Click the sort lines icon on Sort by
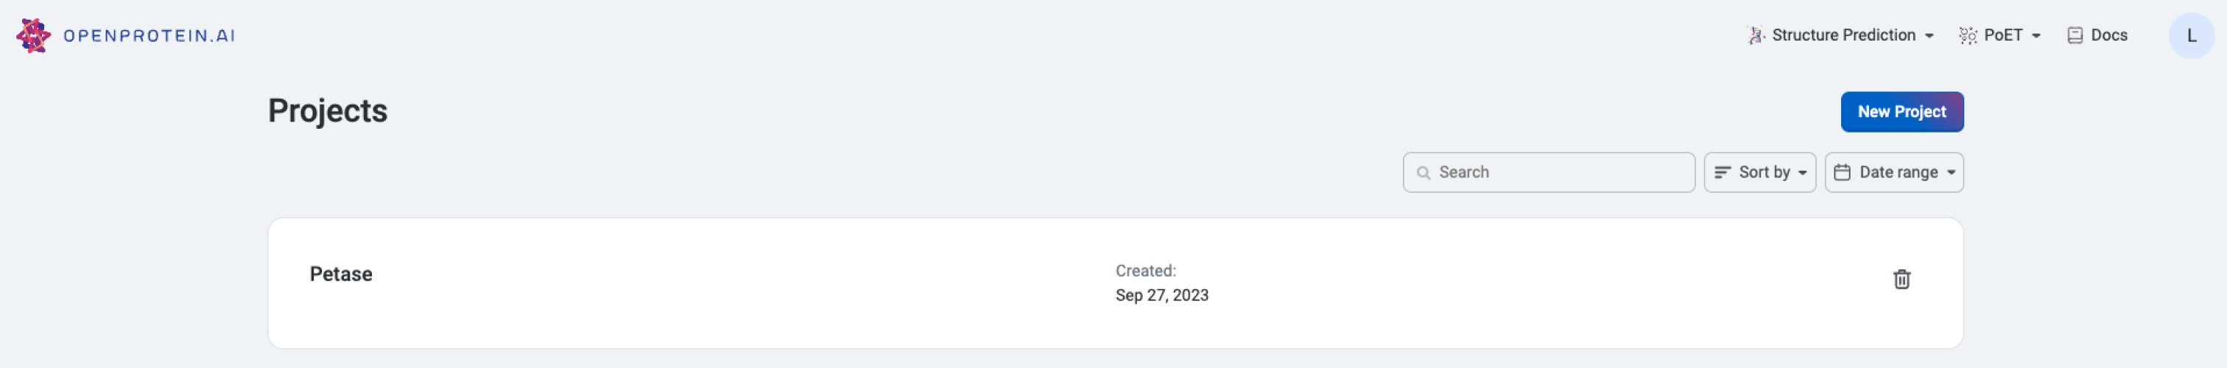 [x=1722, y=173]
